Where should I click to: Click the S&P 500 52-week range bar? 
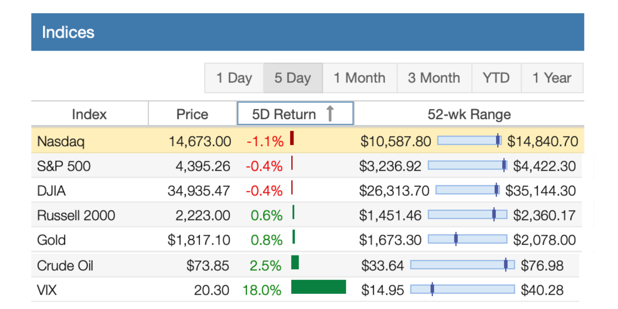click(x=468, y=165)
